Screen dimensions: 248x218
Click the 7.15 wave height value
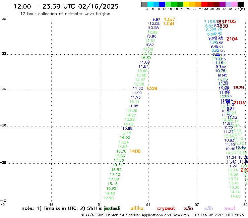tap(208, 22)
